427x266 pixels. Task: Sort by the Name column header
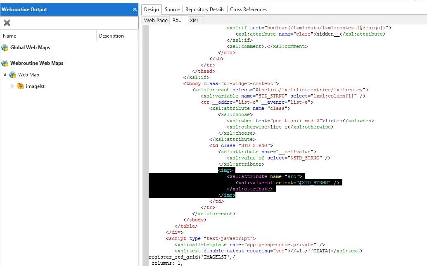tap(48, 36)
